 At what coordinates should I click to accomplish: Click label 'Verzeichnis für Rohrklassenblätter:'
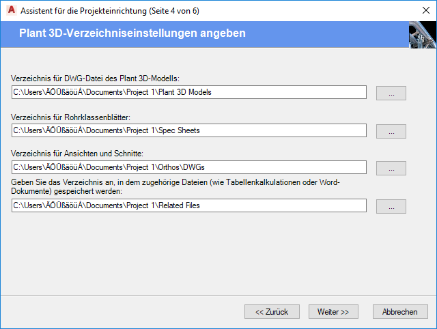pyautogui.click(x=70, y=117)
